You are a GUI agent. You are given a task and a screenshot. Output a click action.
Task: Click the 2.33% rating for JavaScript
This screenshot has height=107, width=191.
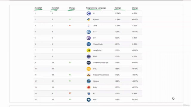pos(117,50)
